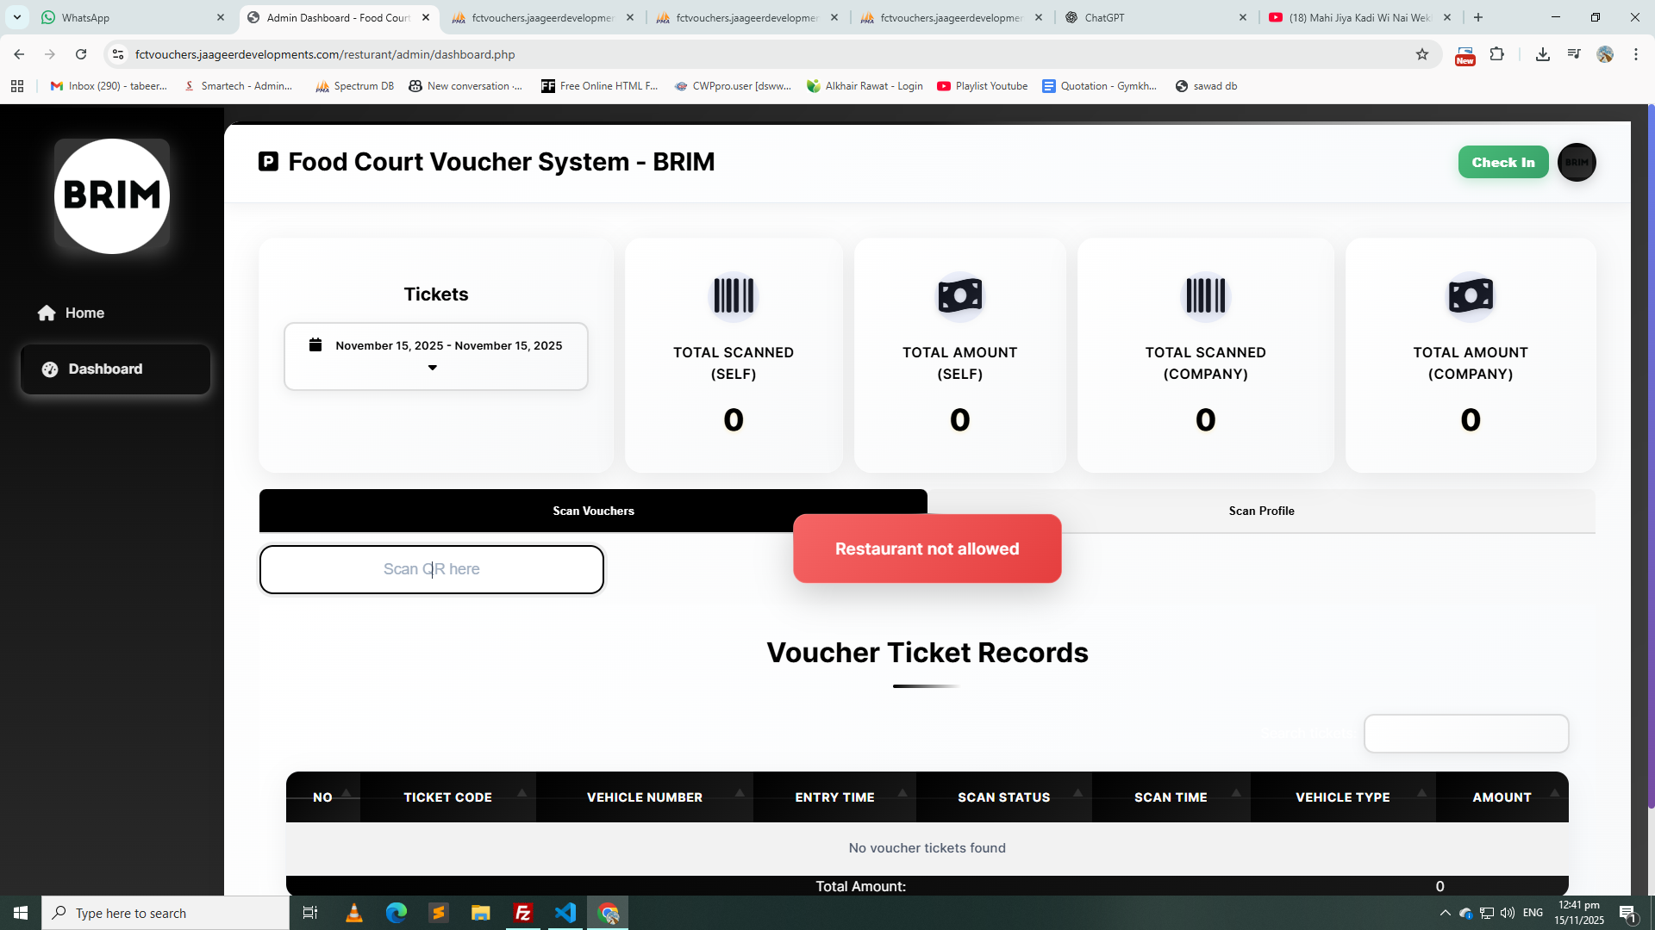Dismiss the Restaurant not allowed alert

pos(927,549)
